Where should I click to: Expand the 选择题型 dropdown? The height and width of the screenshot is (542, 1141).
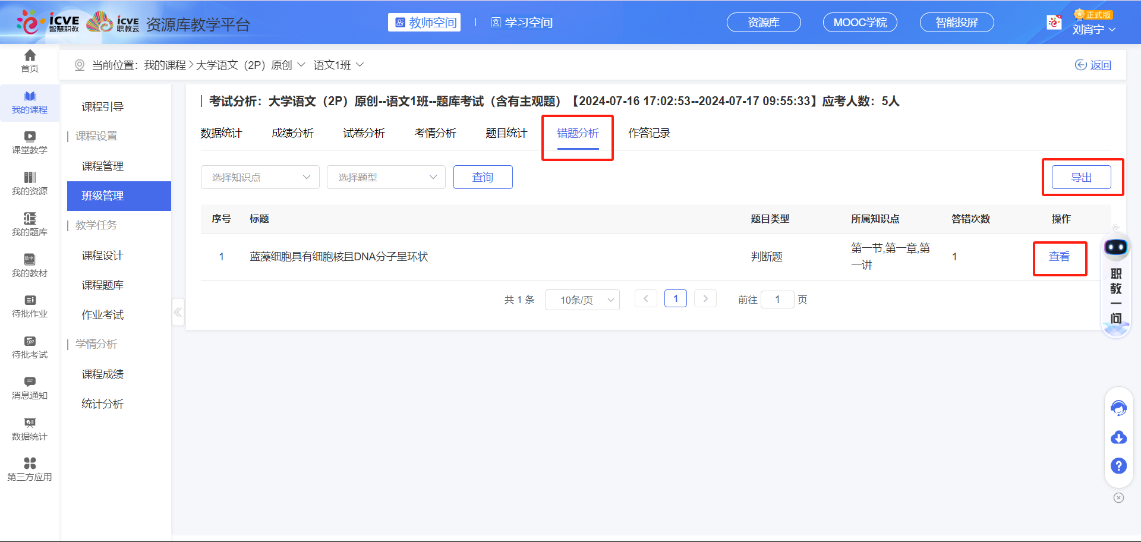386,177
